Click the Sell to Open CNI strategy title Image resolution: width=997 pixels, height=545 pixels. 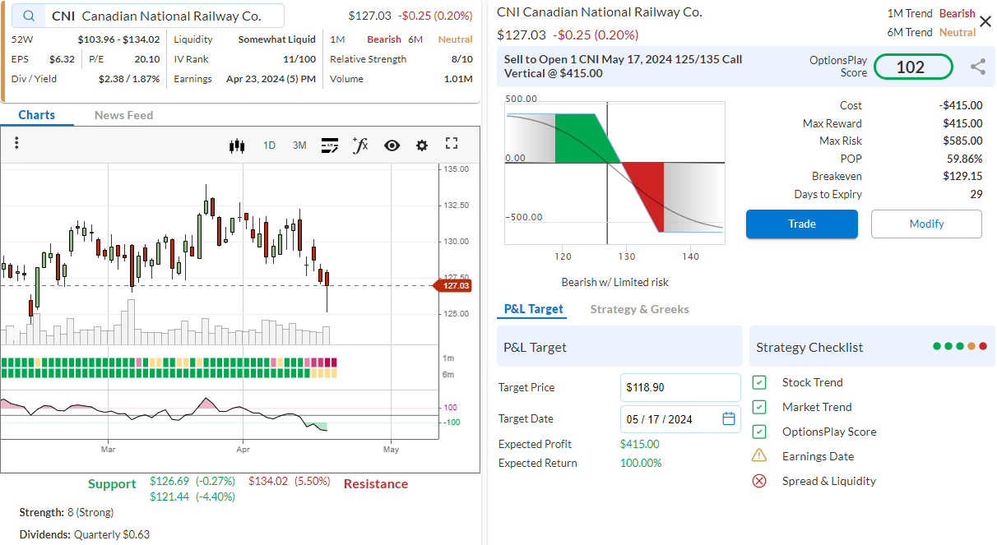point(623,67)
